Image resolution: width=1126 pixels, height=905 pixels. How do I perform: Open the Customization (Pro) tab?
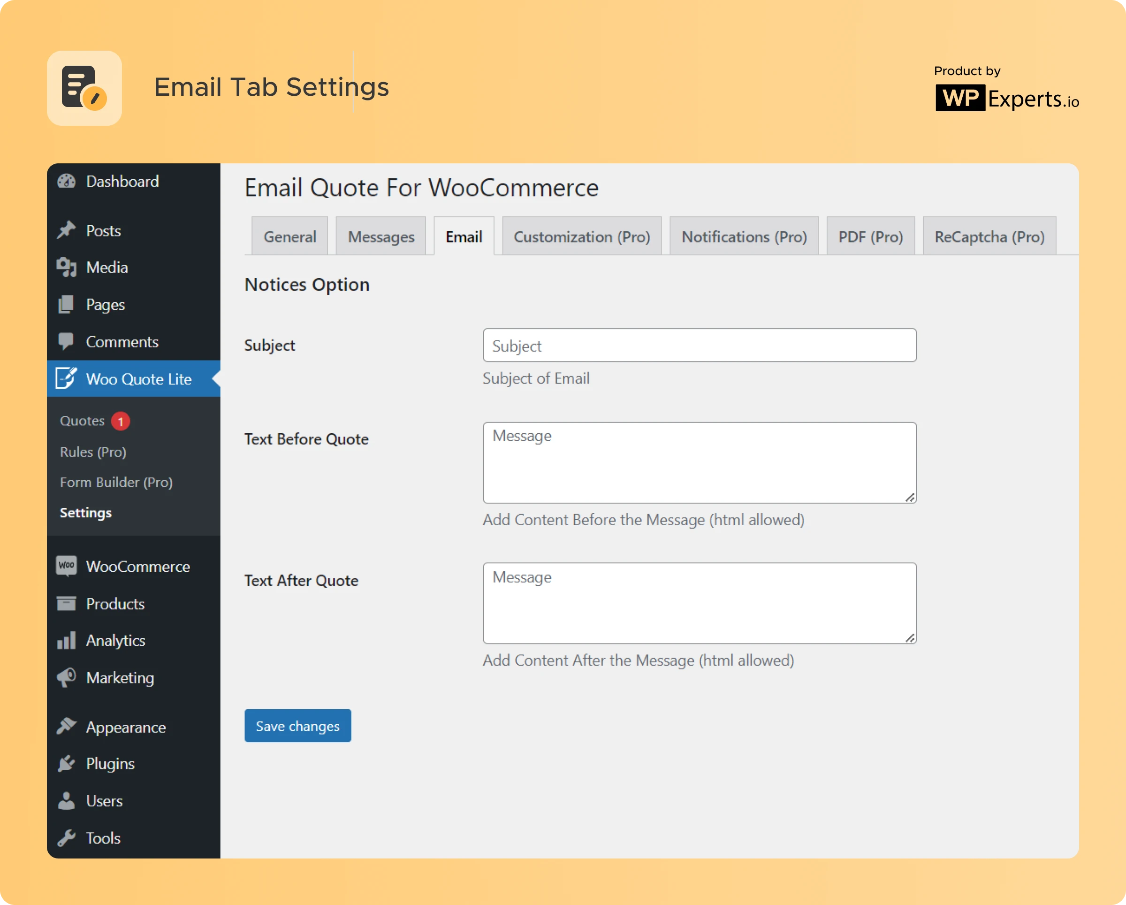pos(582,236)
